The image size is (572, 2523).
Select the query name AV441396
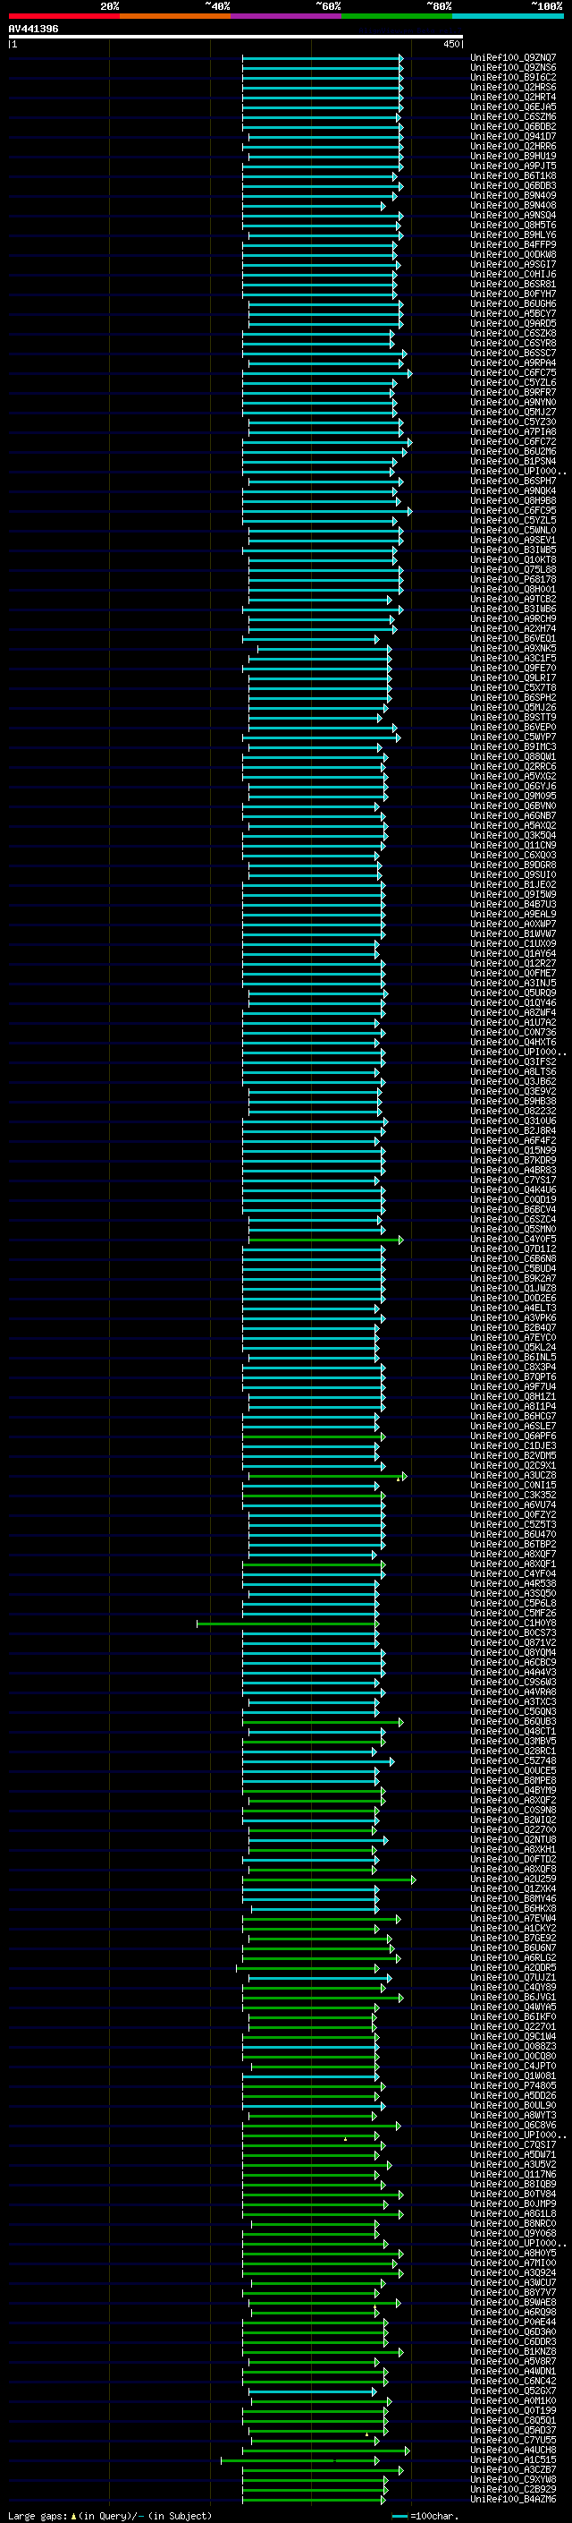(x=33, y=29)
